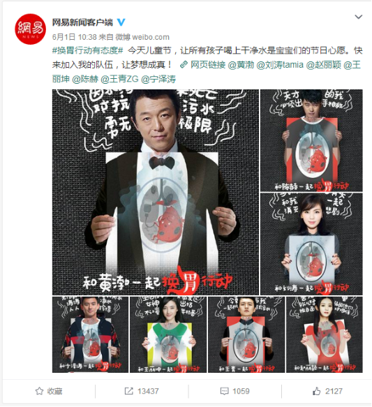Open the 网易新闻客户端 profile name
Screen dimensions: 372x407
click(82, 22)
